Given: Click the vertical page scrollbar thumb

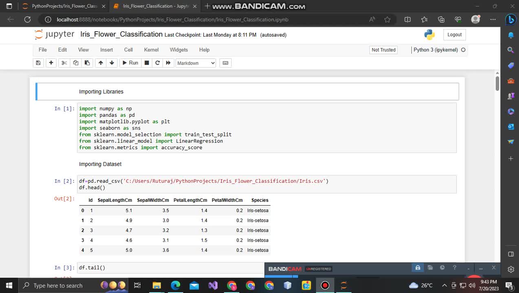Looking at the screenshot, I should [x=497, y=83].
